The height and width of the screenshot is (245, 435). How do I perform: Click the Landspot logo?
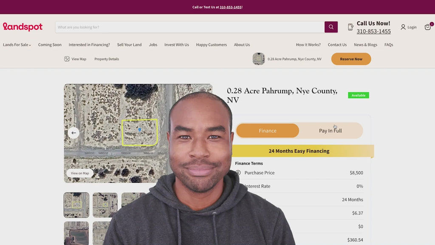click(x=23, y=27)
